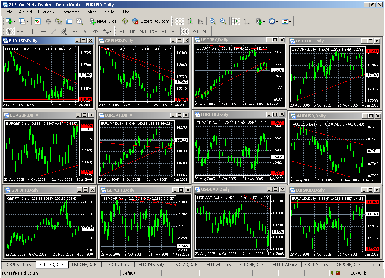Image resolution: width=385 pixels, height=278 pixels.
Task: Switch to the USDCHF,Daily chart tab
Action: click(x=85, y=265)
